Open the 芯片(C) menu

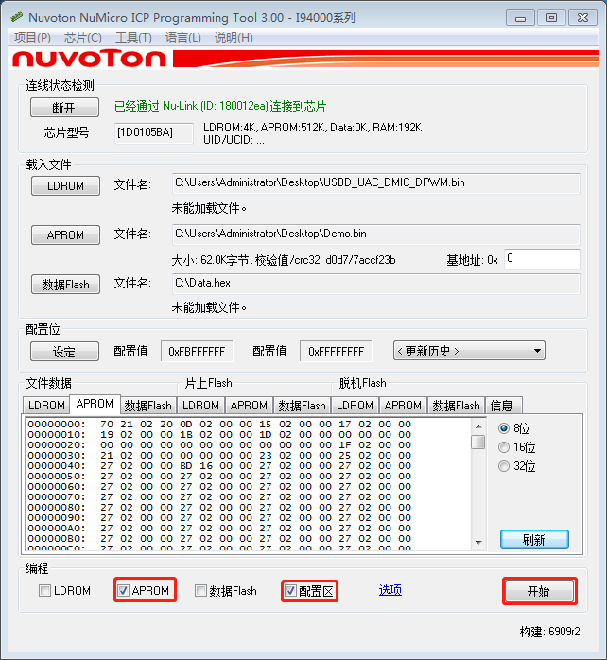(x=82, y=38)
